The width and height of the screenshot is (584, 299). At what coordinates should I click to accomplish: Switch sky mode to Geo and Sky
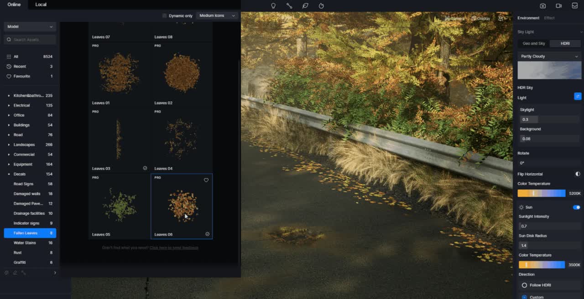pyautogui.click(x=533, y=43)
